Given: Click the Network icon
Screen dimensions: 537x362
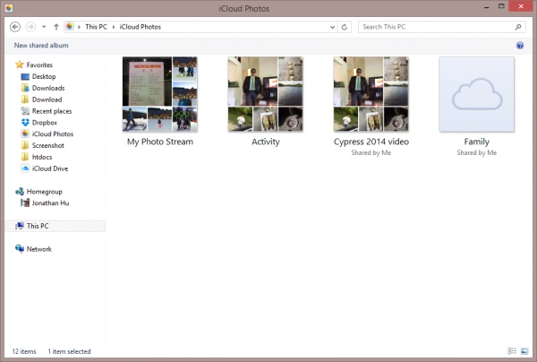Looking at the screenshot, I should point(20,248).
